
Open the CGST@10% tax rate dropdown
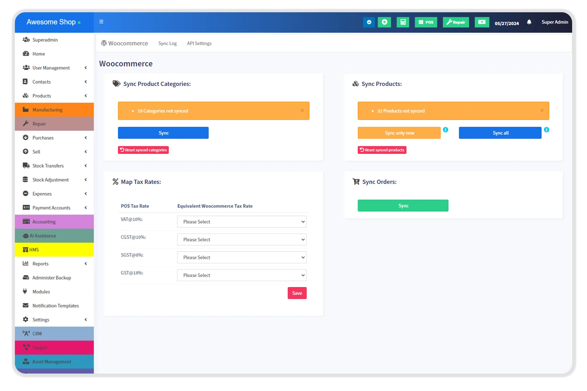click(242, 240)
